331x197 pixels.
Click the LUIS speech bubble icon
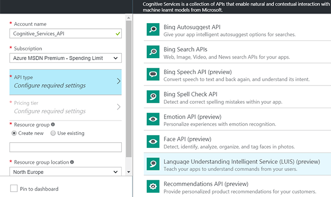click(153, 164)
